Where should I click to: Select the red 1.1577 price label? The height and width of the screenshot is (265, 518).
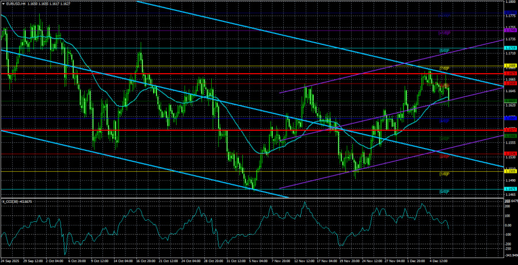pyautogui.click(x=511, y=130)
